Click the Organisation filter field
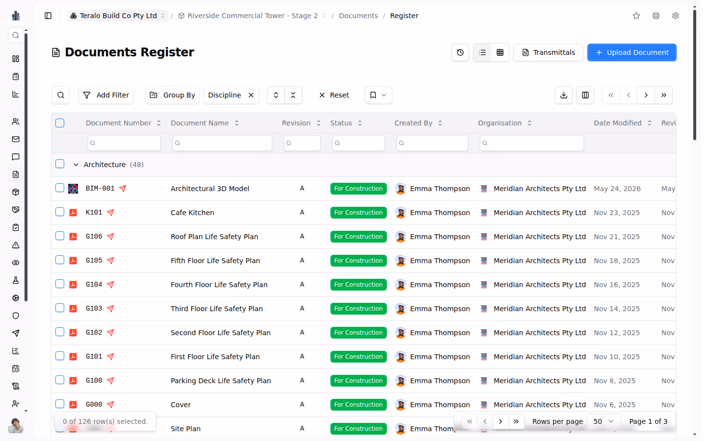Viewport: 706px width, 441px height. (532, 143)
